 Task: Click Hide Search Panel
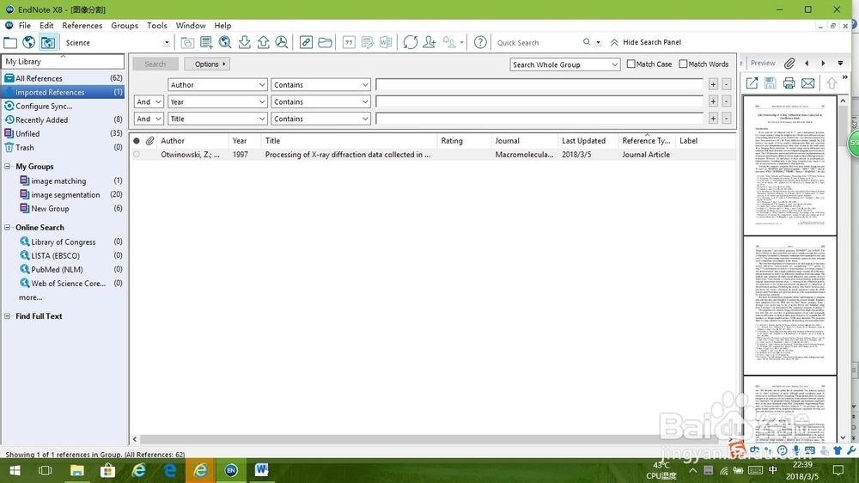click(646, 42)
